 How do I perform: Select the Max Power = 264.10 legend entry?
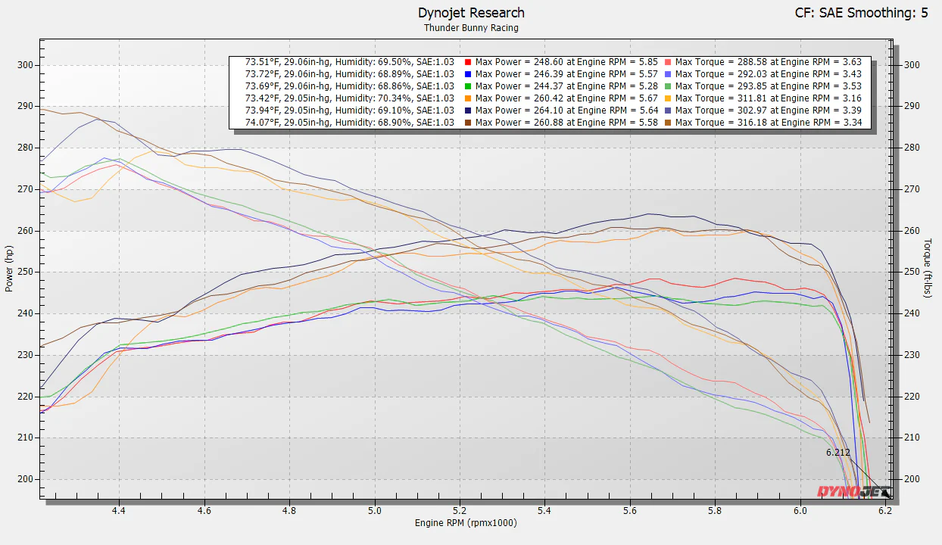point(566,111)
